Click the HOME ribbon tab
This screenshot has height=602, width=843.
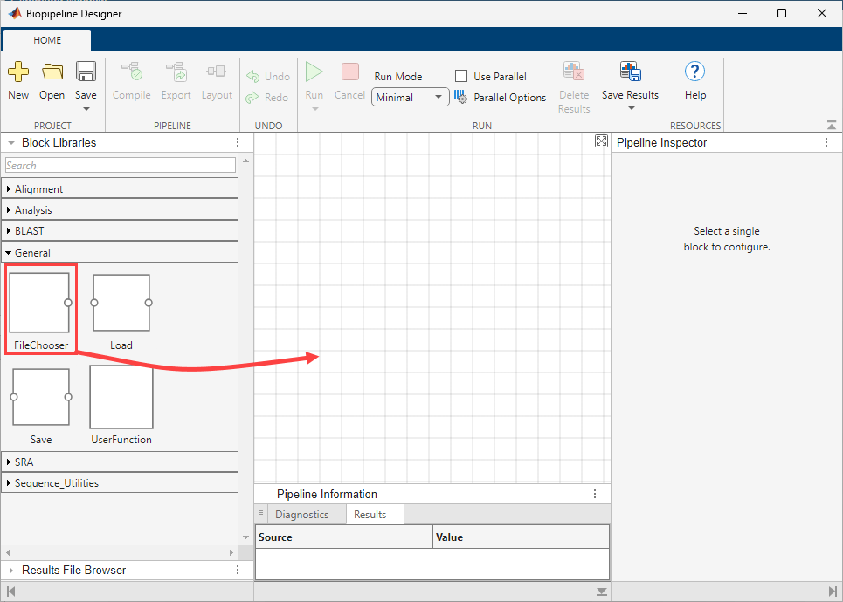[47, 40]
